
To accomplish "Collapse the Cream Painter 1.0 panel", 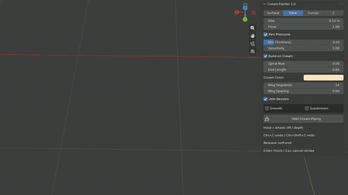I will pos(264,4).
